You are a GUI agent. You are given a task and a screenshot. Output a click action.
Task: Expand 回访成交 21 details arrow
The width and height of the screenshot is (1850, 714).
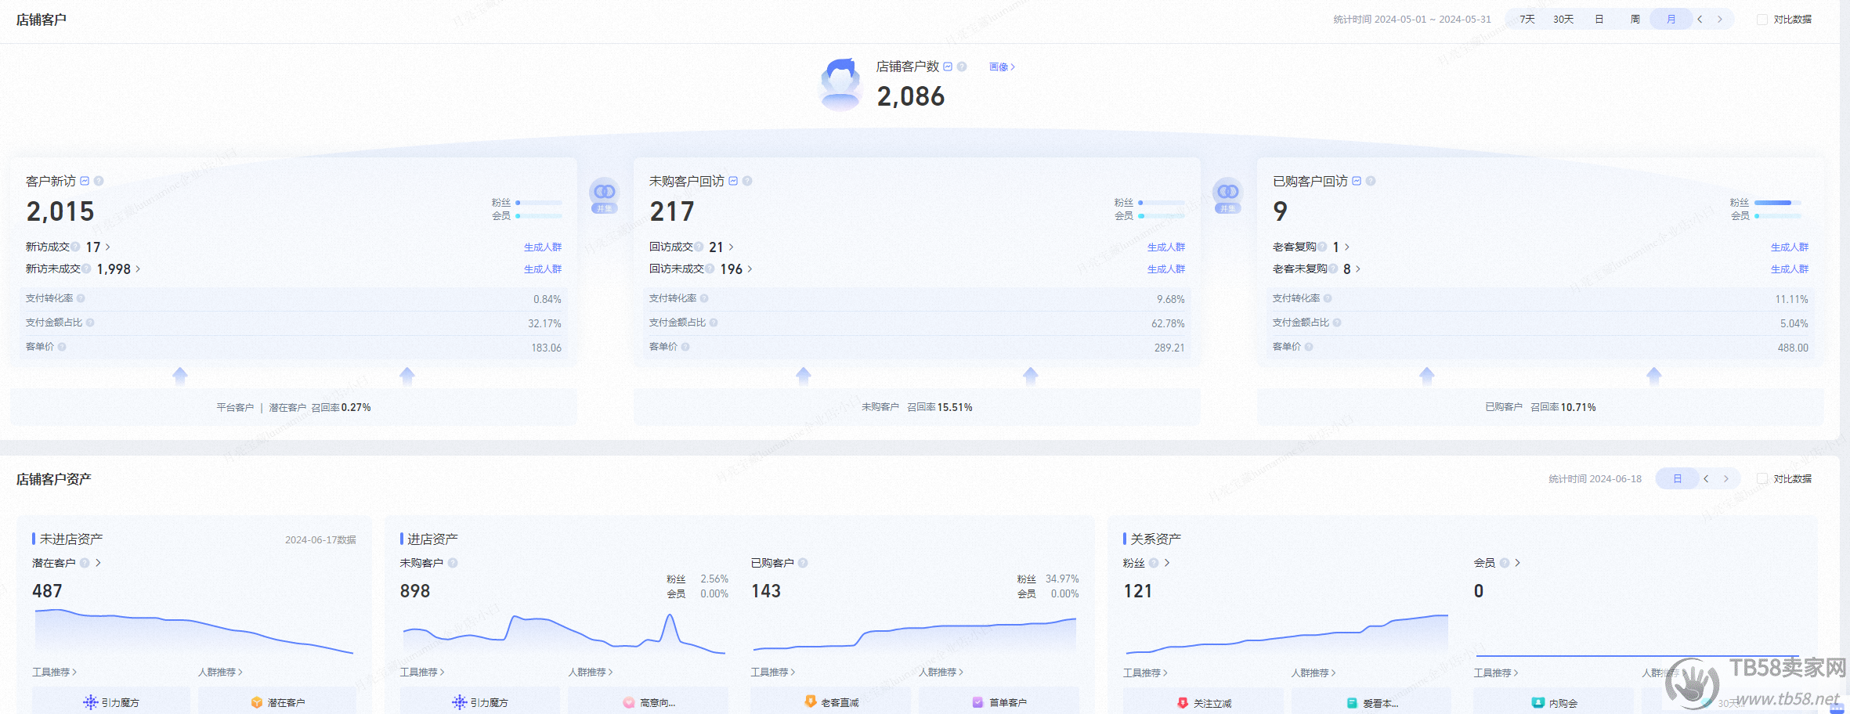732,247
